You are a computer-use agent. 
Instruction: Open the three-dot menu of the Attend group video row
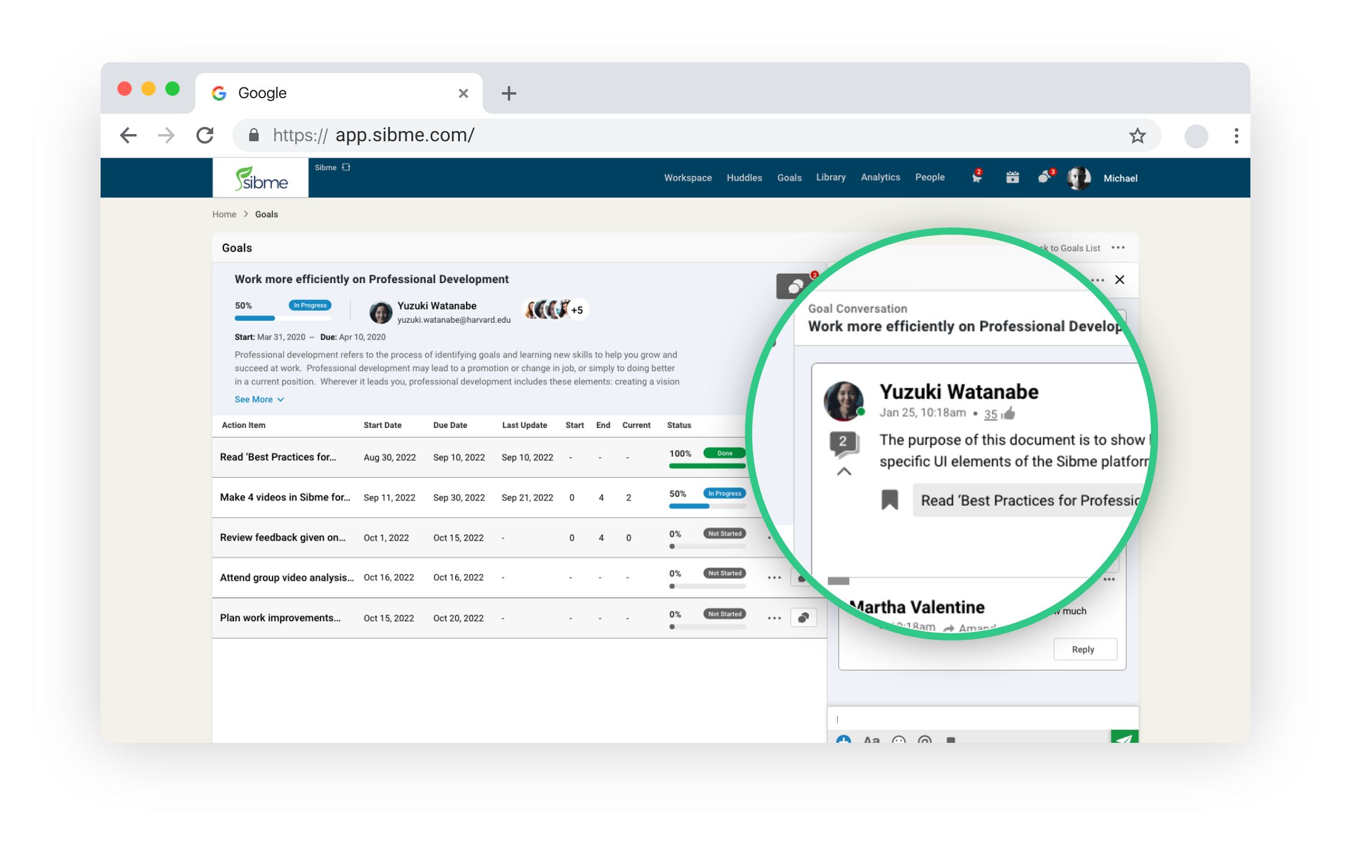click(774, 578)
